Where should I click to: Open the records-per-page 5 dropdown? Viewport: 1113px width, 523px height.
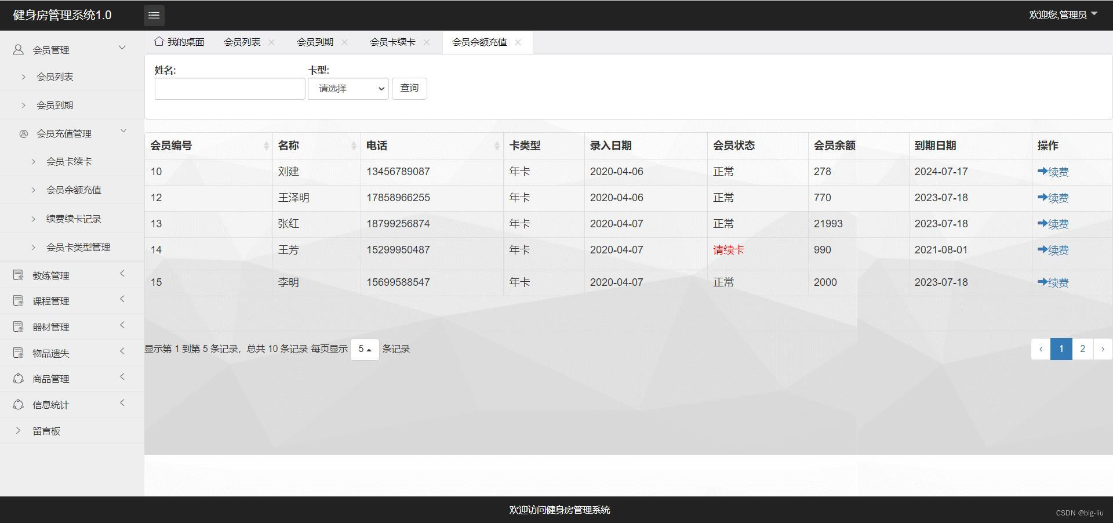tap(365, 349)
